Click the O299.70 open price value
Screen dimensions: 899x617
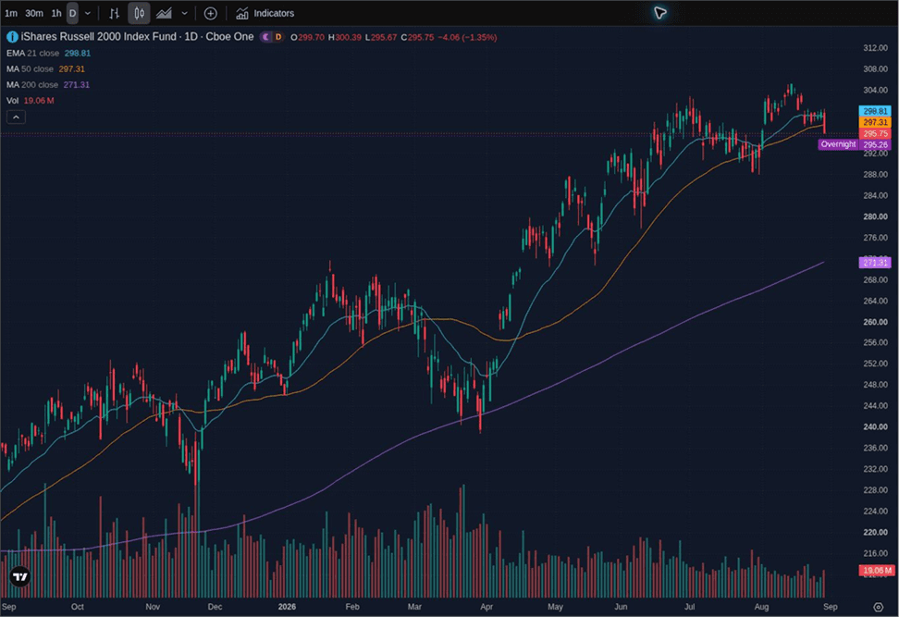(307, 37)
